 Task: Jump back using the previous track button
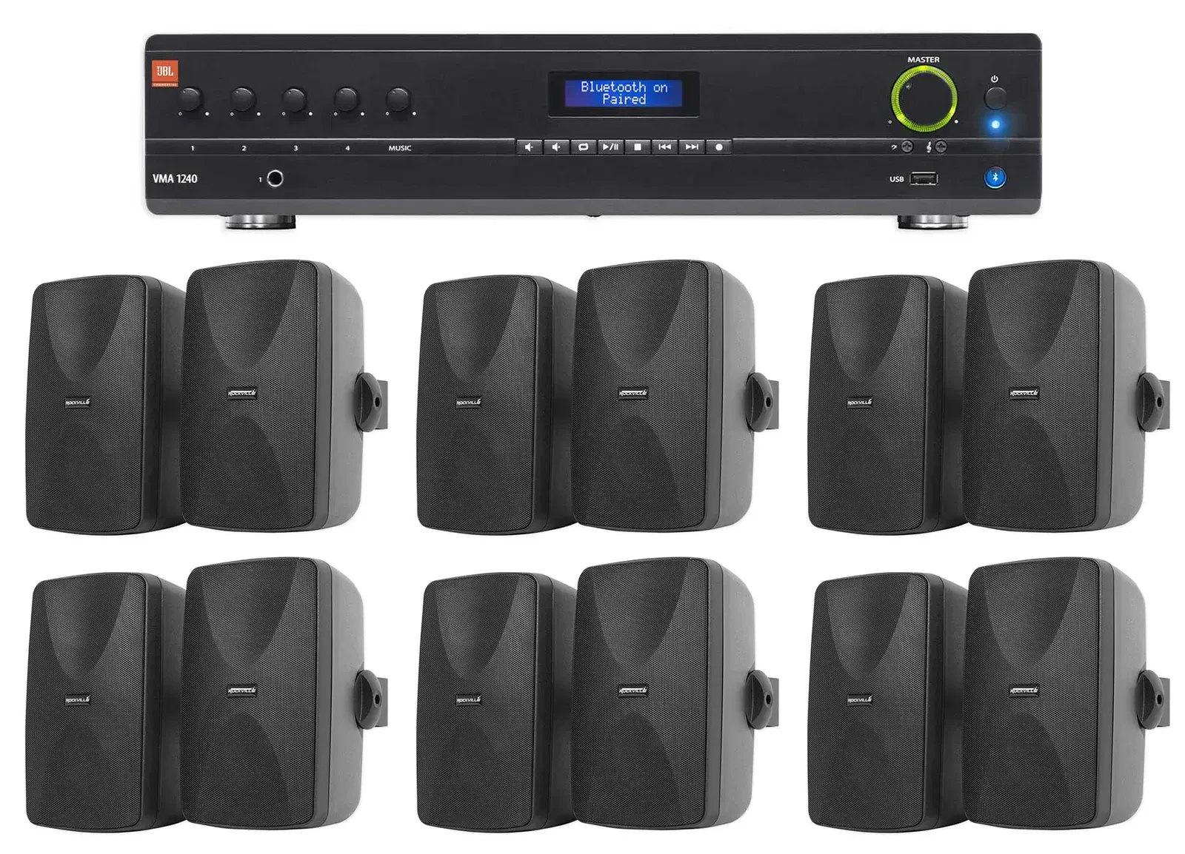664,147
